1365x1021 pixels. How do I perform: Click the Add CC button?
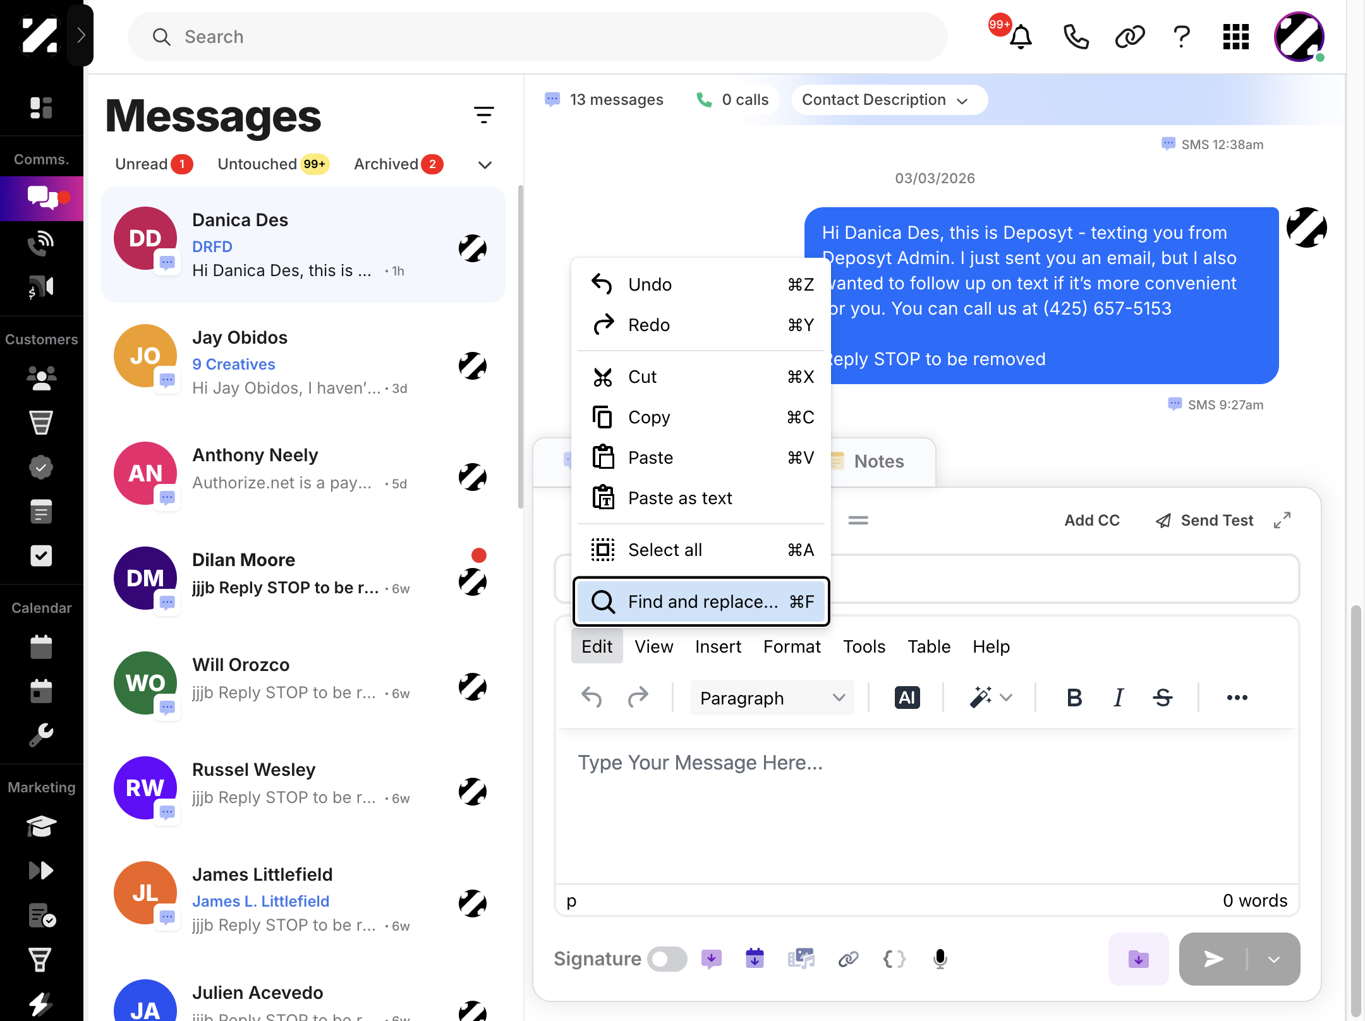(1091, 520)
